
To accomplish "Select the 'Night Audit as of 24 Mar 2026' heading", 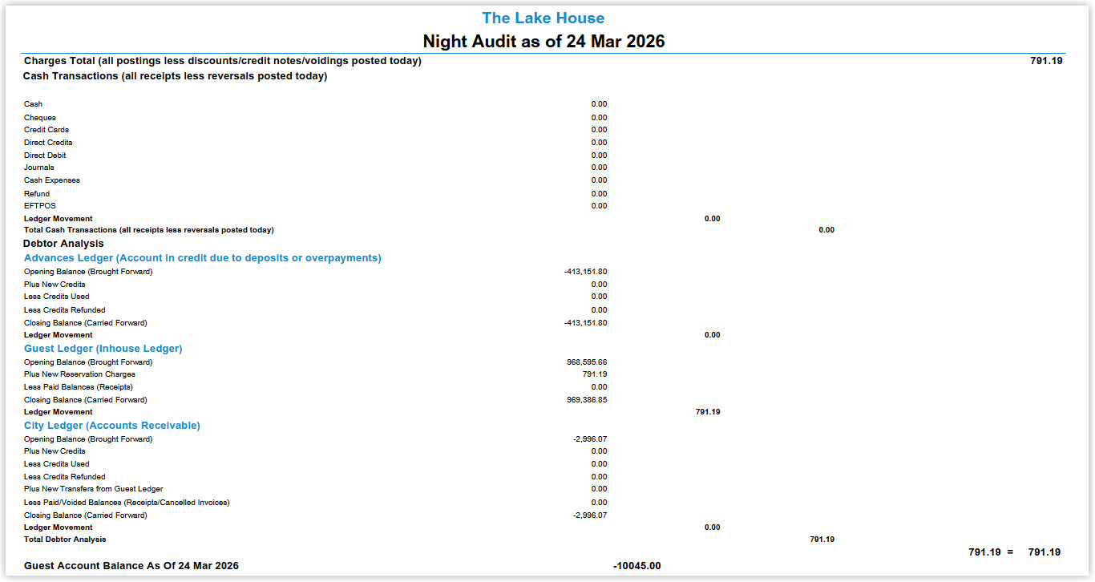I will (544, 41).
